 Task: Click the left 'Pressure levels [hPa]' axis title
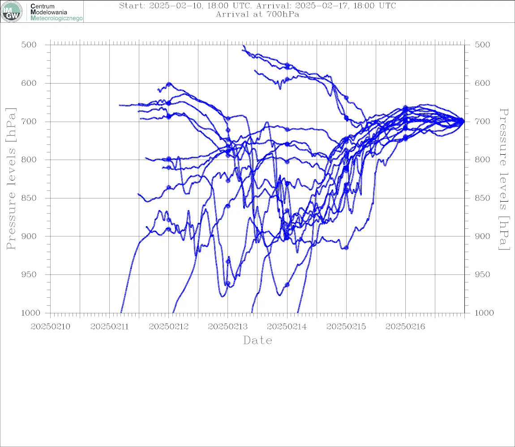coord(11,178)
